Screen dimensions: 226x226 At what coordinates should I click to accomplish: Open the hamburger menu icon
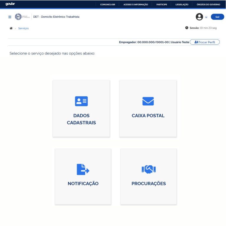pyautogui.click(x=10, y=17)
